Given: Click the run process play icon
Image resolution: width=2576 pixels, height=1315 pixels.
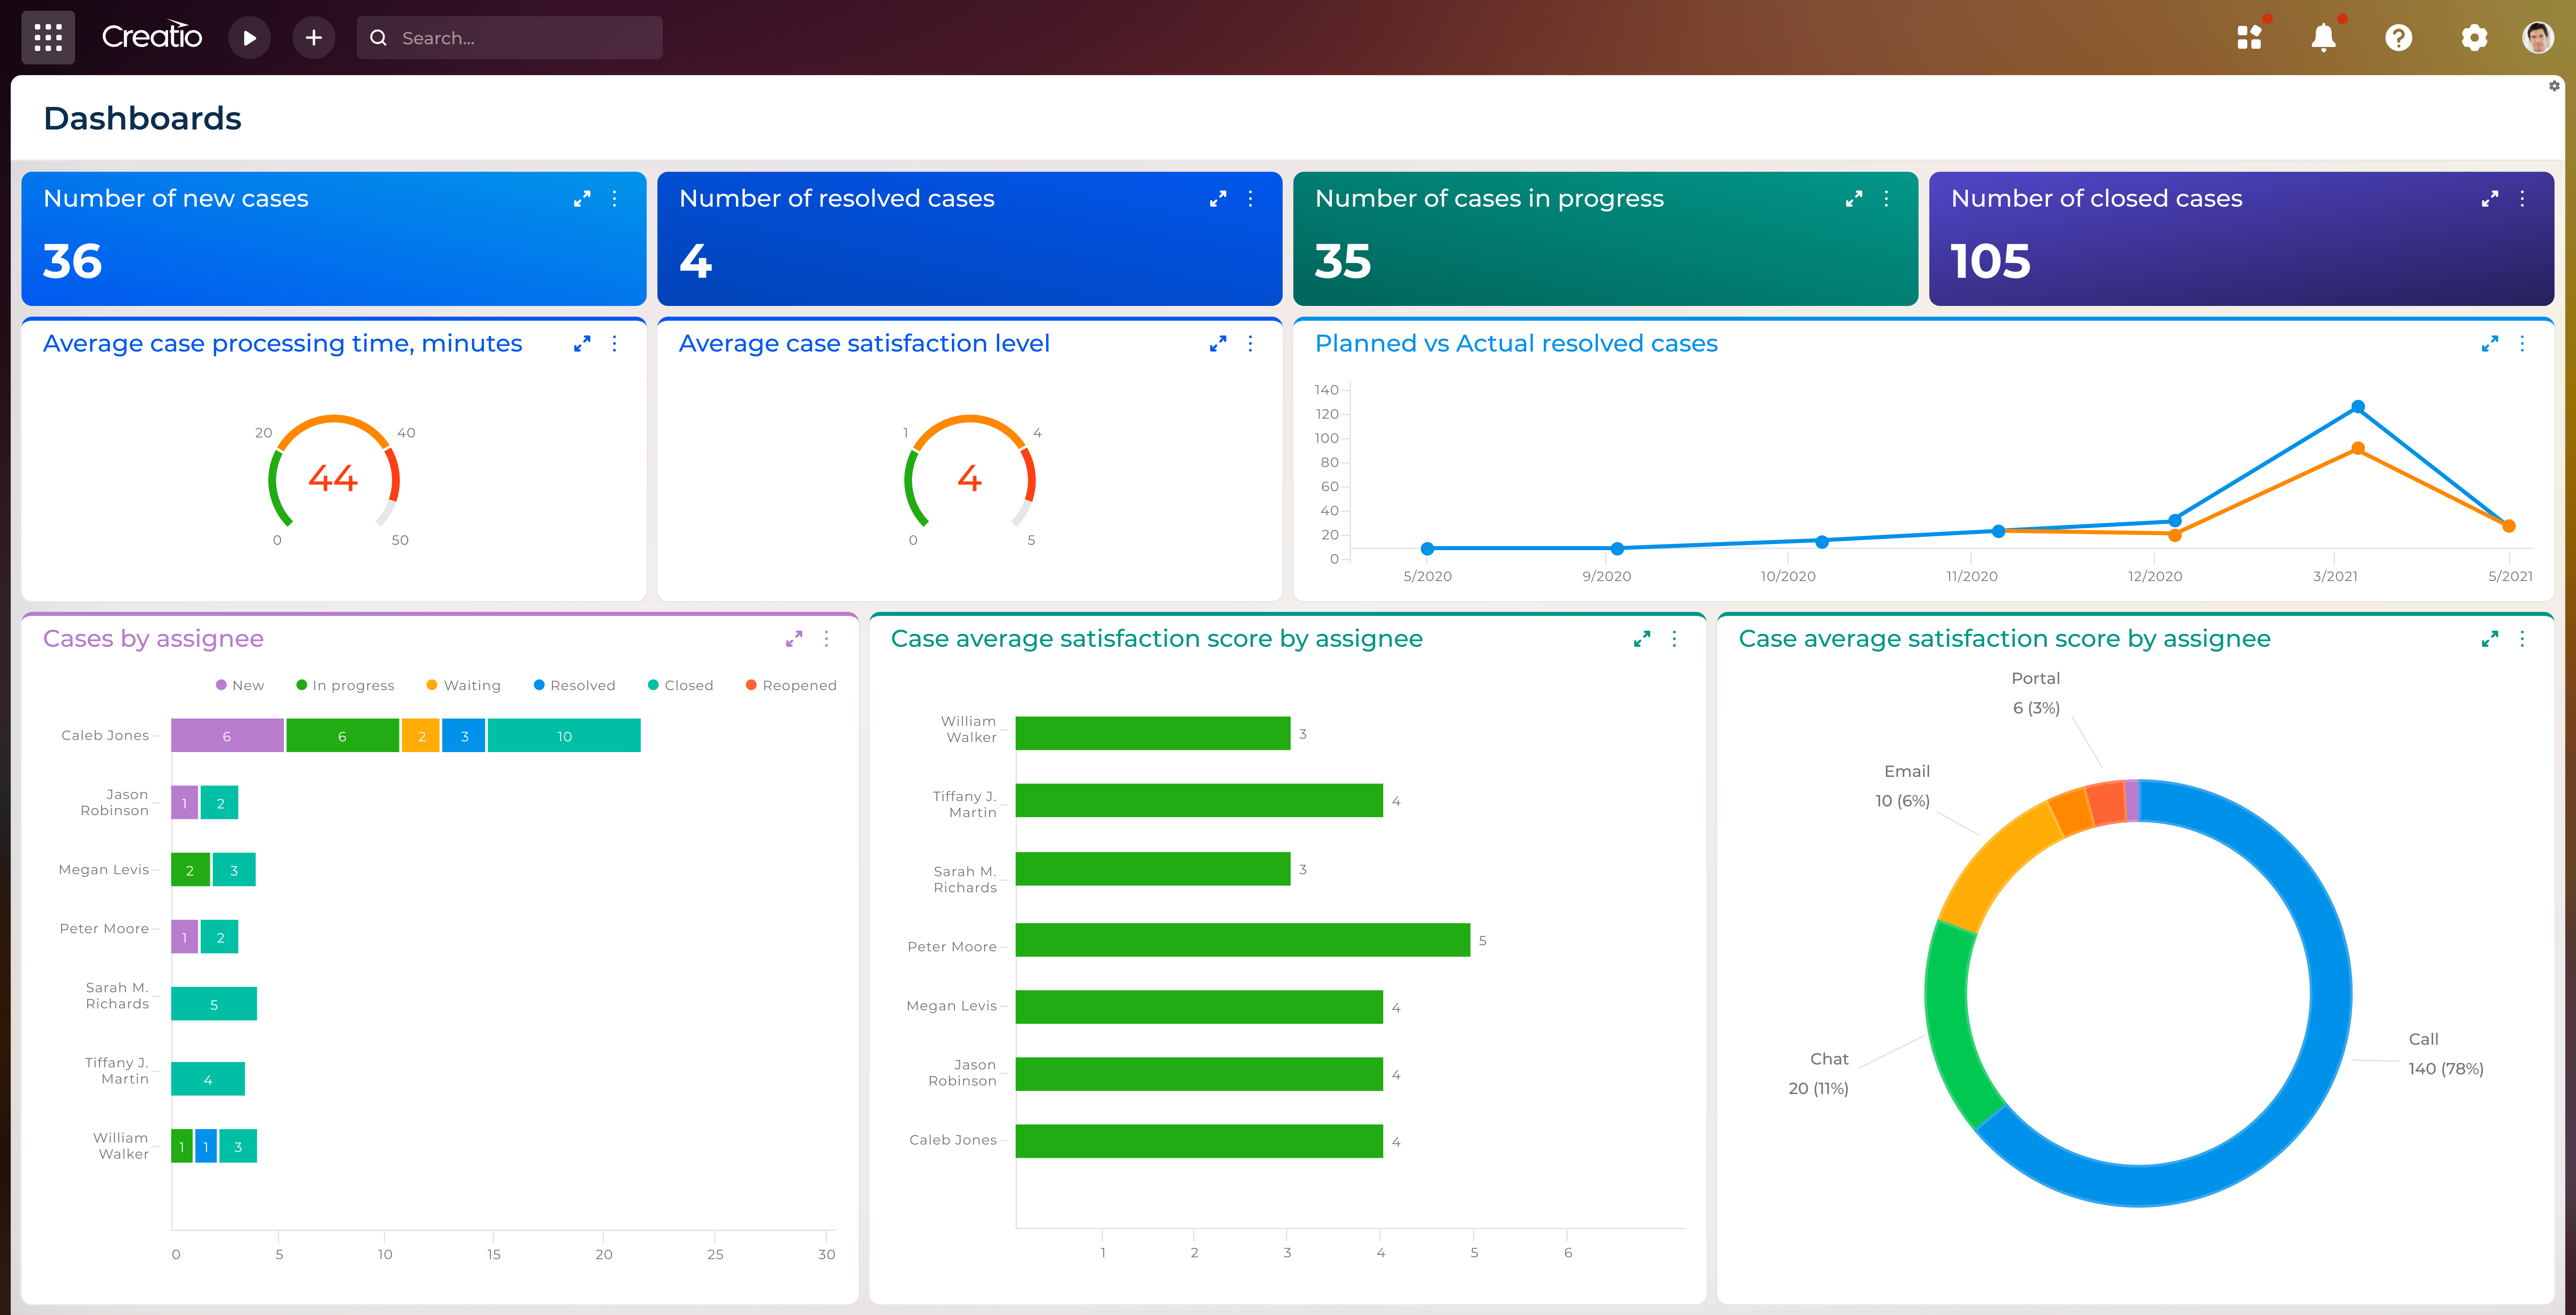Looking at the screenshot, I should (249, 37).
